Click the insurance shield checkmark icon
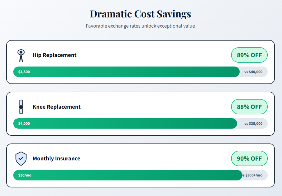The width and height of the screenshot is (282, 196). [x=21, y=159]
